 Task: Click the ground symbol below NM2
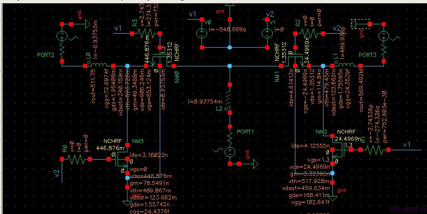point(332,198)
